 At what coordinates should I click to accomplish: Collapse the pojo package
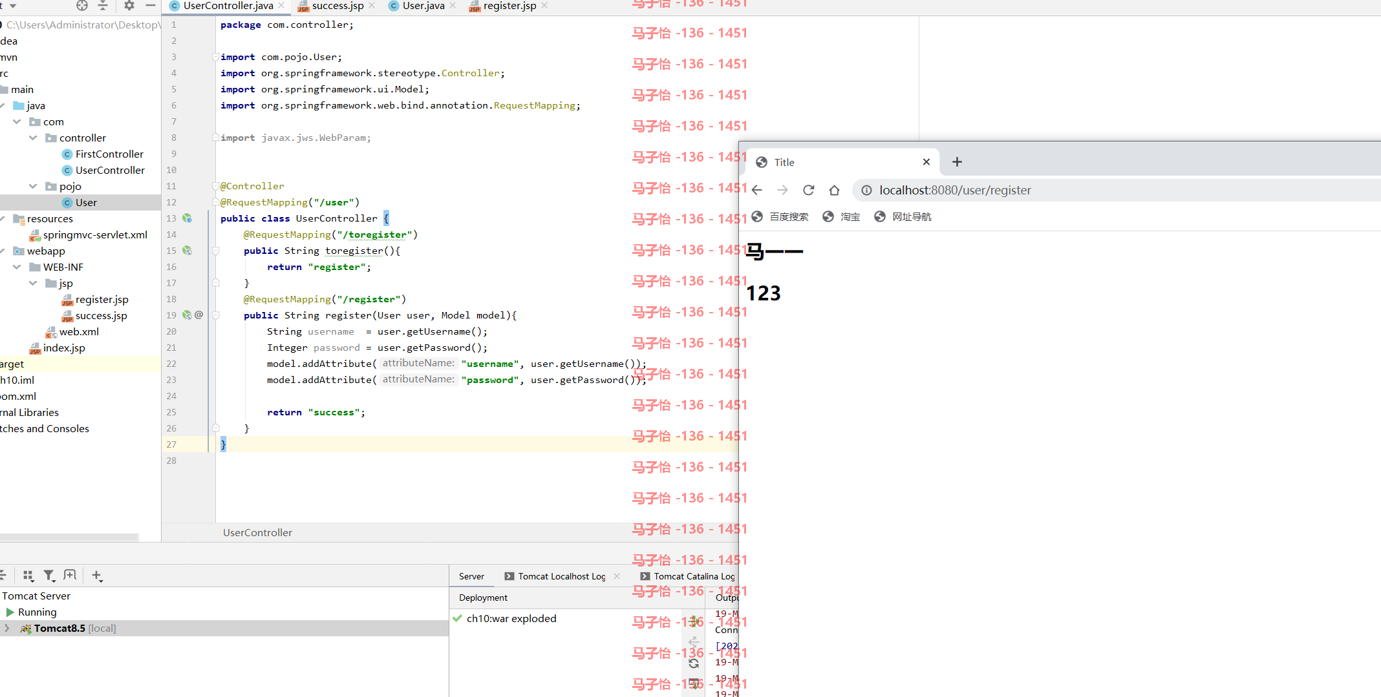pyautogui.click(x=33, y=186)
